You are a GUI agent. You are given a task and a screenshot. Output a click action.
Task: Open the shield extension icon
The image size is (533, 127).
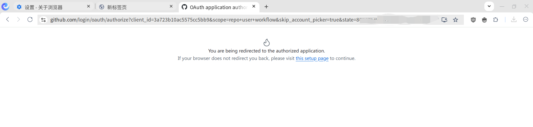473,20
